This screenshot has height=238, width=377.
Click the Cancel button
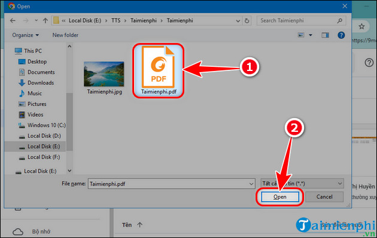pos(324,197)
